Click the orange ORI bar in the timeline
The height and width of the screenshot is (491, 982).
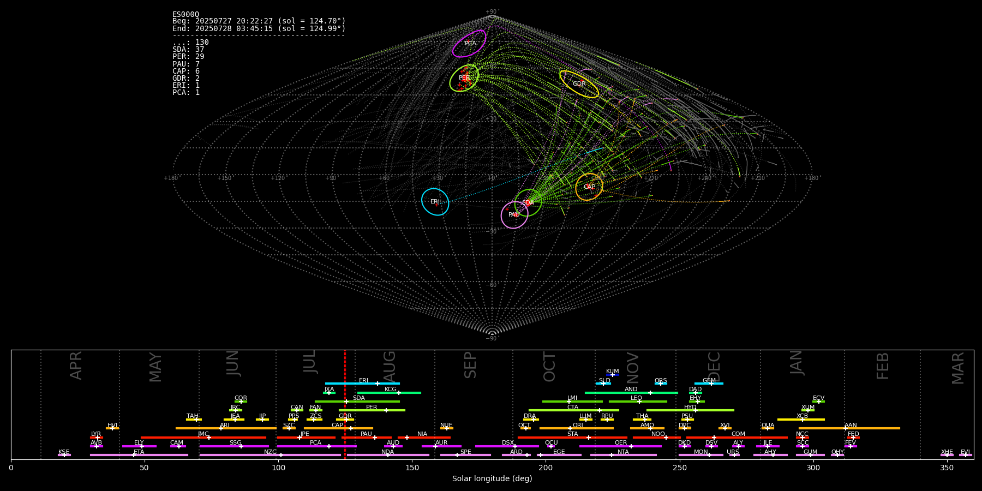577,428
